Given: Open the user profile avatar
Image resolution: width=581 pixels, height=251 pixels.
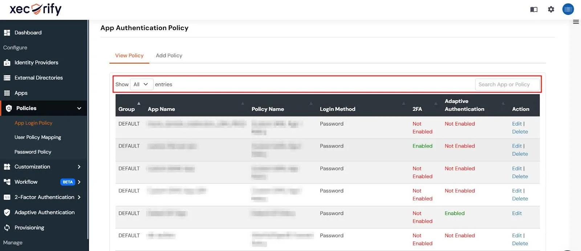Looking at the screenshot, I should tap(568, 9).
